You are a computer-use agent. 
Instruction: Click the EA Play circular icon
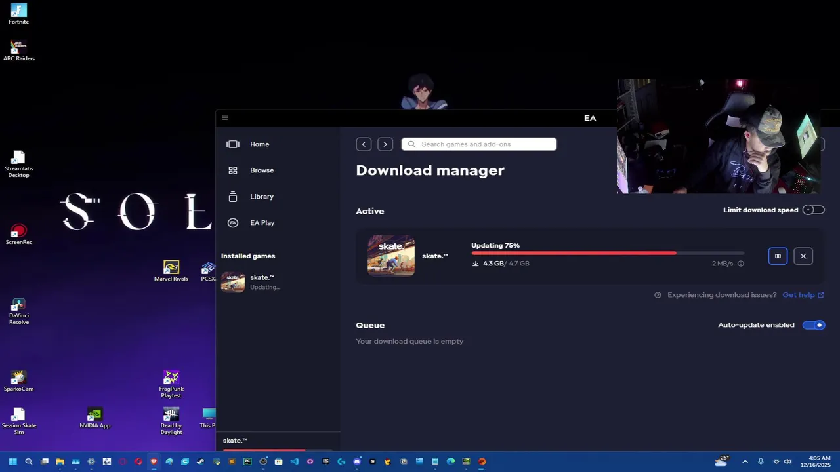(233, 223)
